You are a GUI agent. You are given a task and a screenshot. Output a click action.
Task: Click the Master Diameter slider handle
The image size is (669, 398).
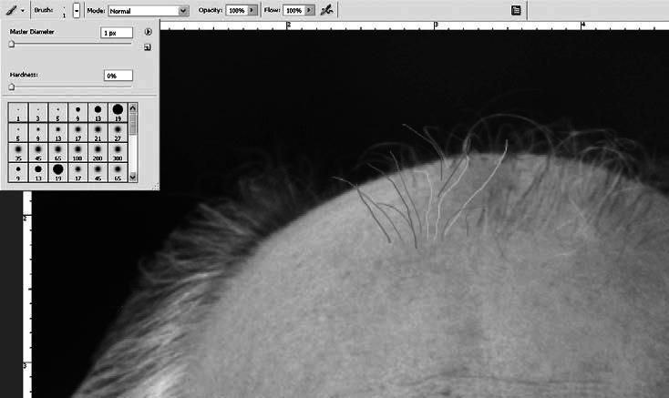[12, 44]
